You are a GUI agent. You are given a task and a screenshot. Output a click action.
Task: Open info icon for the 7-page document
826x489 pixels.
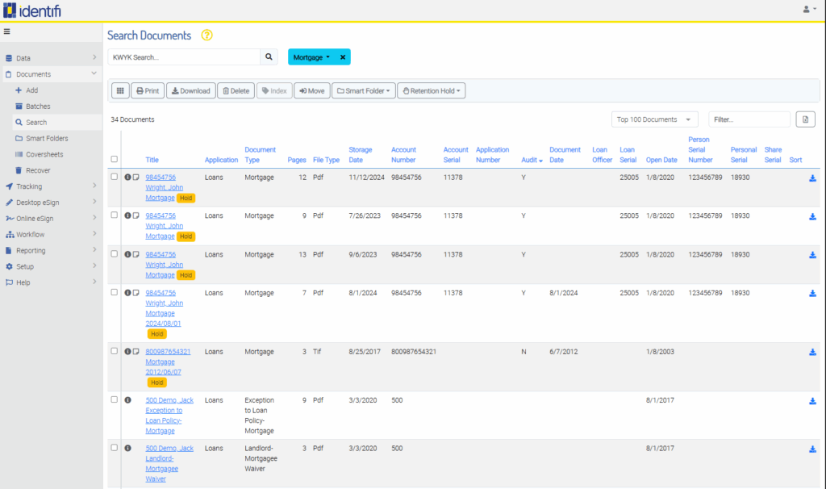(127, 293)
